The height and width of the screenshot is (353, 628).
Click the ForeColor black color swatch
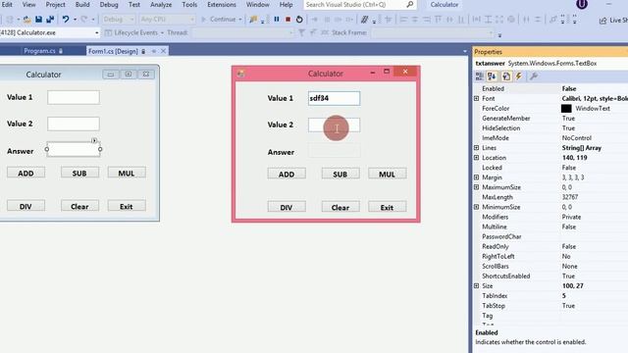pos(566,109)
